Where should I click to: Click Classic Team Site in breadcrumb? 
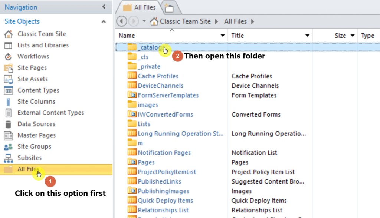[x=185, y=21]
